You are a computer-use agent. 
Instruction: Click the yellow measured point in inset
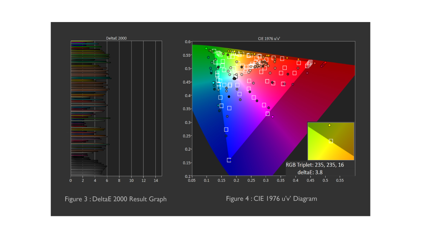point(329,125)
